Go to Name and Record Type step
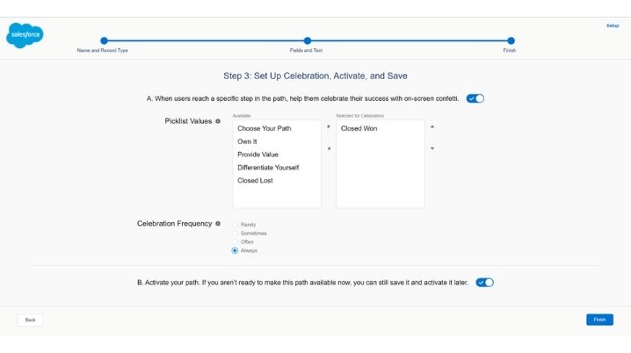Image resolution: width=631 pixels, height=353 pixels. pyautogui.click(x=104, y=40)
